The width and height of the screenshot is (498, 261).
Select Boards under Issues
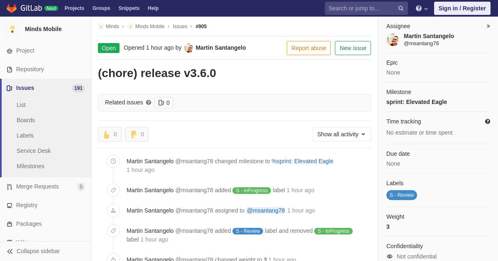[x=26, y=120]
